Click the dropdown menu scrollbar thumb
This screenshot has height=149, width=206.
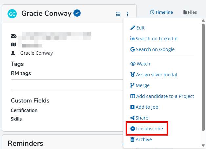[203, 77]
